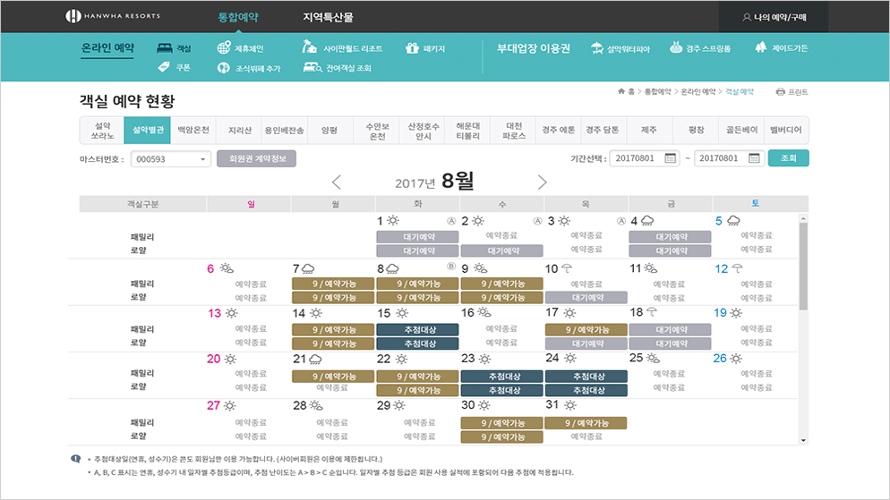Go to next month with right chevron
Viewport: 890px width, 500px height.
pos(542,183)
